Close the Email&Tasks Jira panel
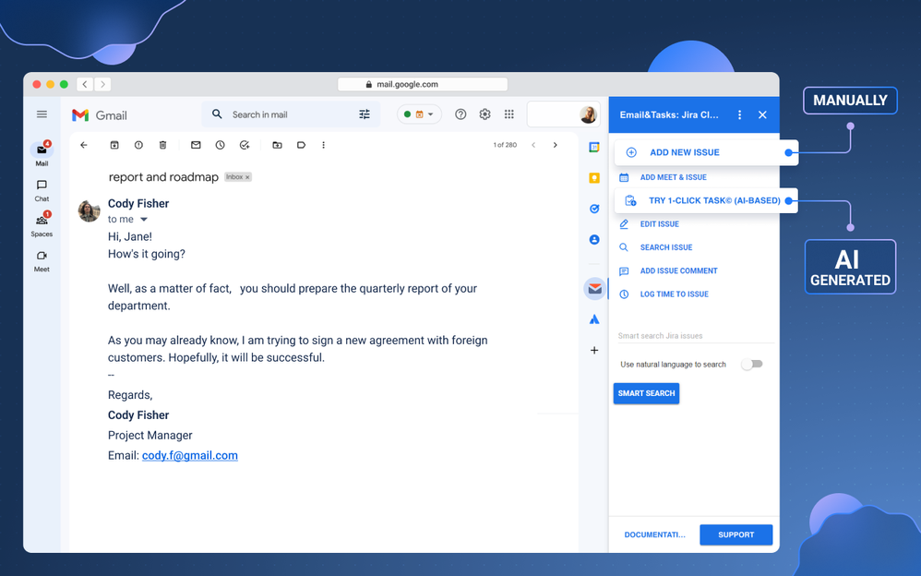Viewport: 921px width, 576px height. (762, 115)
